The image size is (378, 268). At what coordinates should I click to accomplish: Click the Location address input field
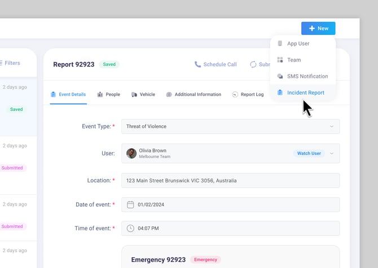tap(230, 180)
